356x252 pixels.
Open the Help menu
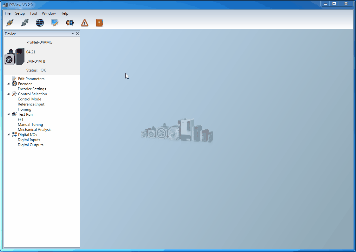pos(64,13)
